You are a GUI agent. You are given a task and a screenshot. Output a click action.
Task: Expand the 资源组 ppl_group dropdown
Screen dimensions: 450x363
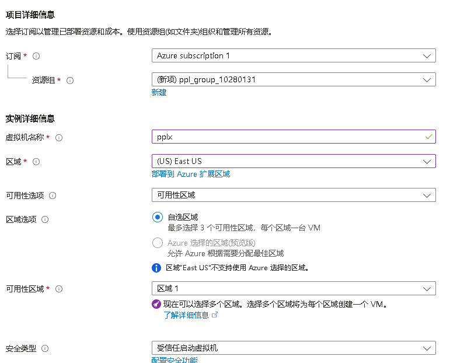[x=293, y=79]
